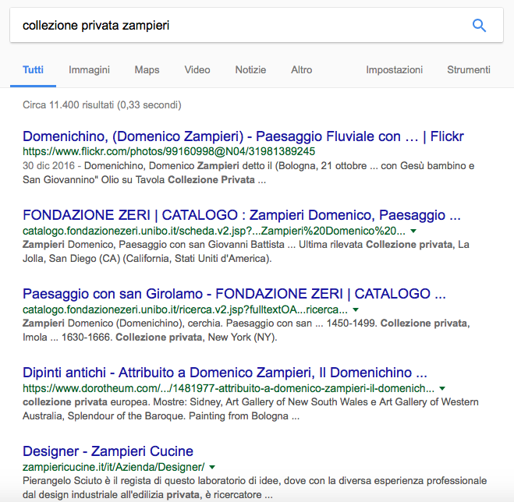
Task: Click the zampiericucine.it Designer URL
Action: click(113, 467)
